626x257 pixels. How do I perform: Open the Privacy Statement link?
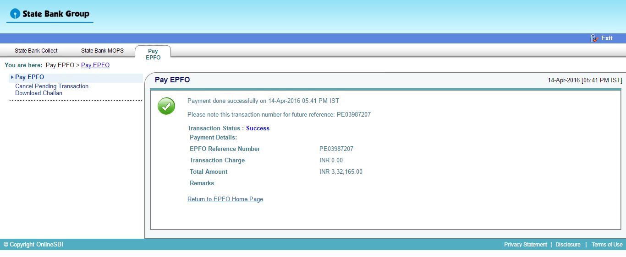[x=525, y=245]
